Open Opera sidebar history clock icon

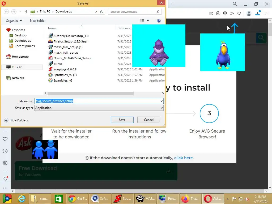(5, 151)
